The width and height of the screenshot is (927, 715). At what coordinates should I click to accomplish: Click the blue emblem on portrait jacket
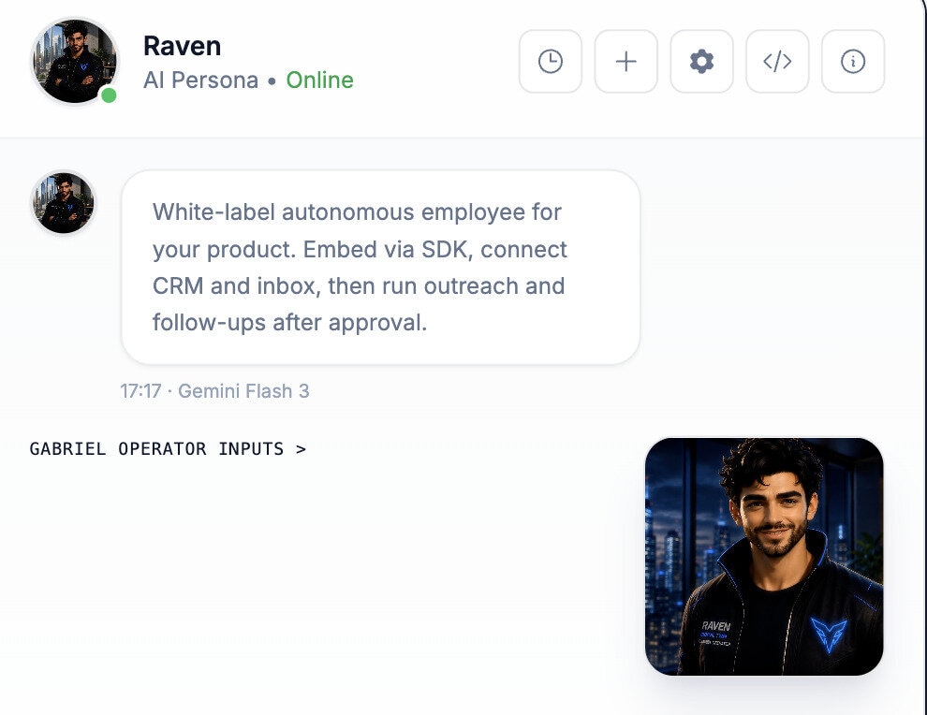(829, 635)
